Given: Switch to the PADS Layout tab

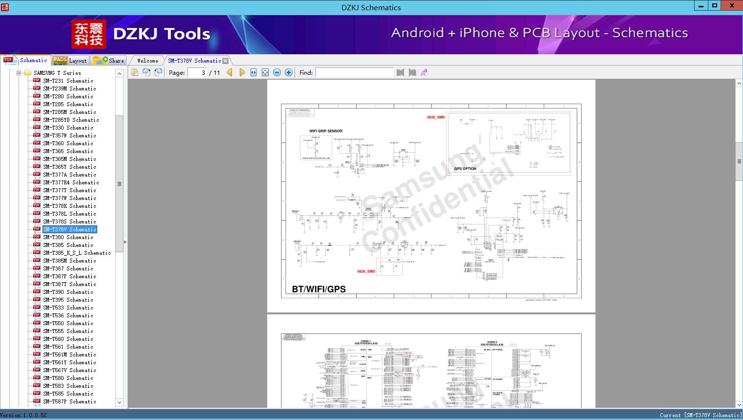Looking at the screenshot, I should pos(70,60).
